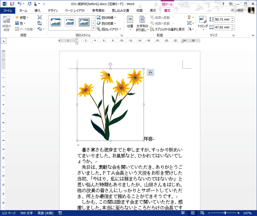
Task: Switch to the Mailings (差し込み文書) tab
Action: coord(120,11)
